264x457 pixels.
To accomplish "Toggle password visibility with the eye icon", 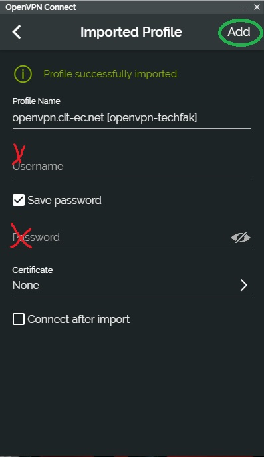I will 241,238.
